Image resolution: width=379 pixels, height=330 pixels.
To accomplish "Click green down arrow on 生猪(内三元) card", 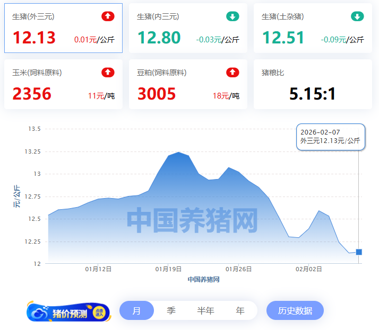I will coord(232,16).
